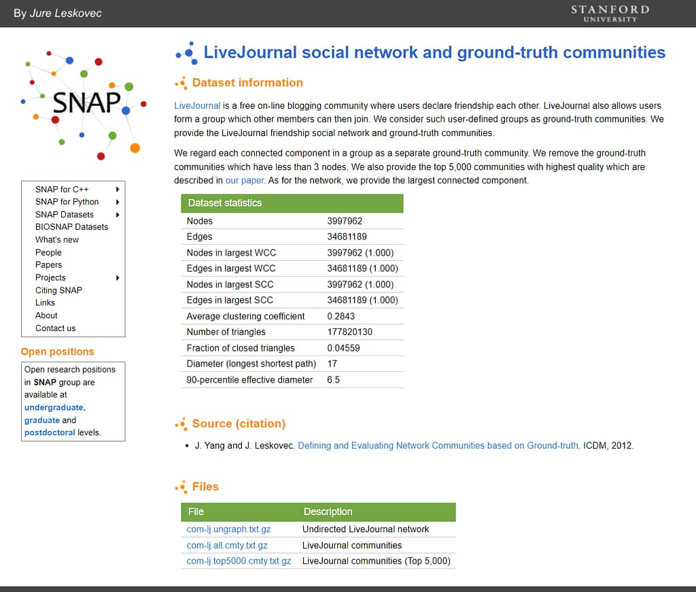
Task: Open the graduate positions link
Action: (41, 420)
